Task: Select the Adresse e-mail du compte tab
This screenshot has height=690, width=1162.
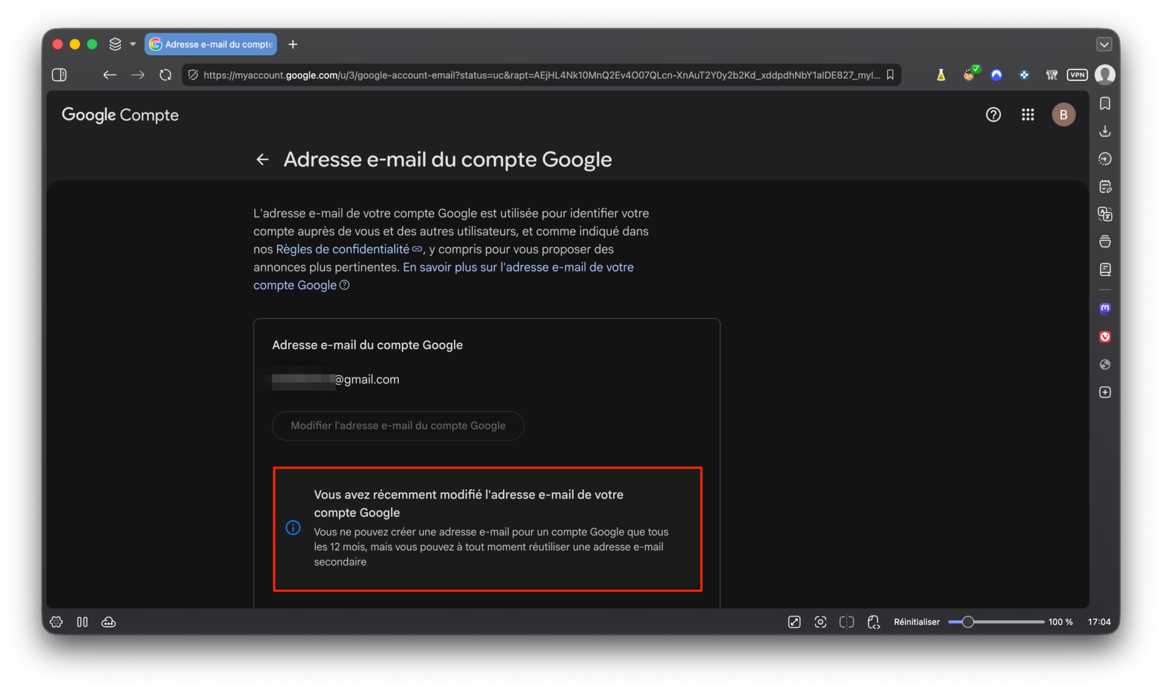Action: (x=211, y=44)
